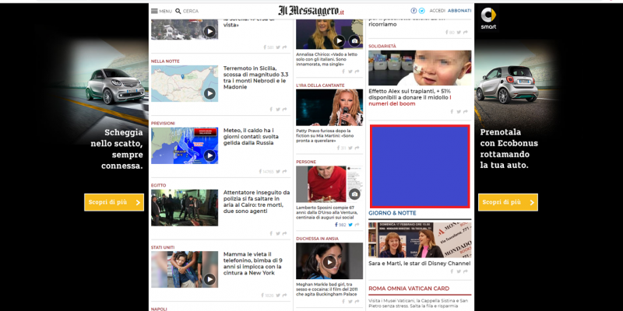Click the ACCEDI login link

438,11
